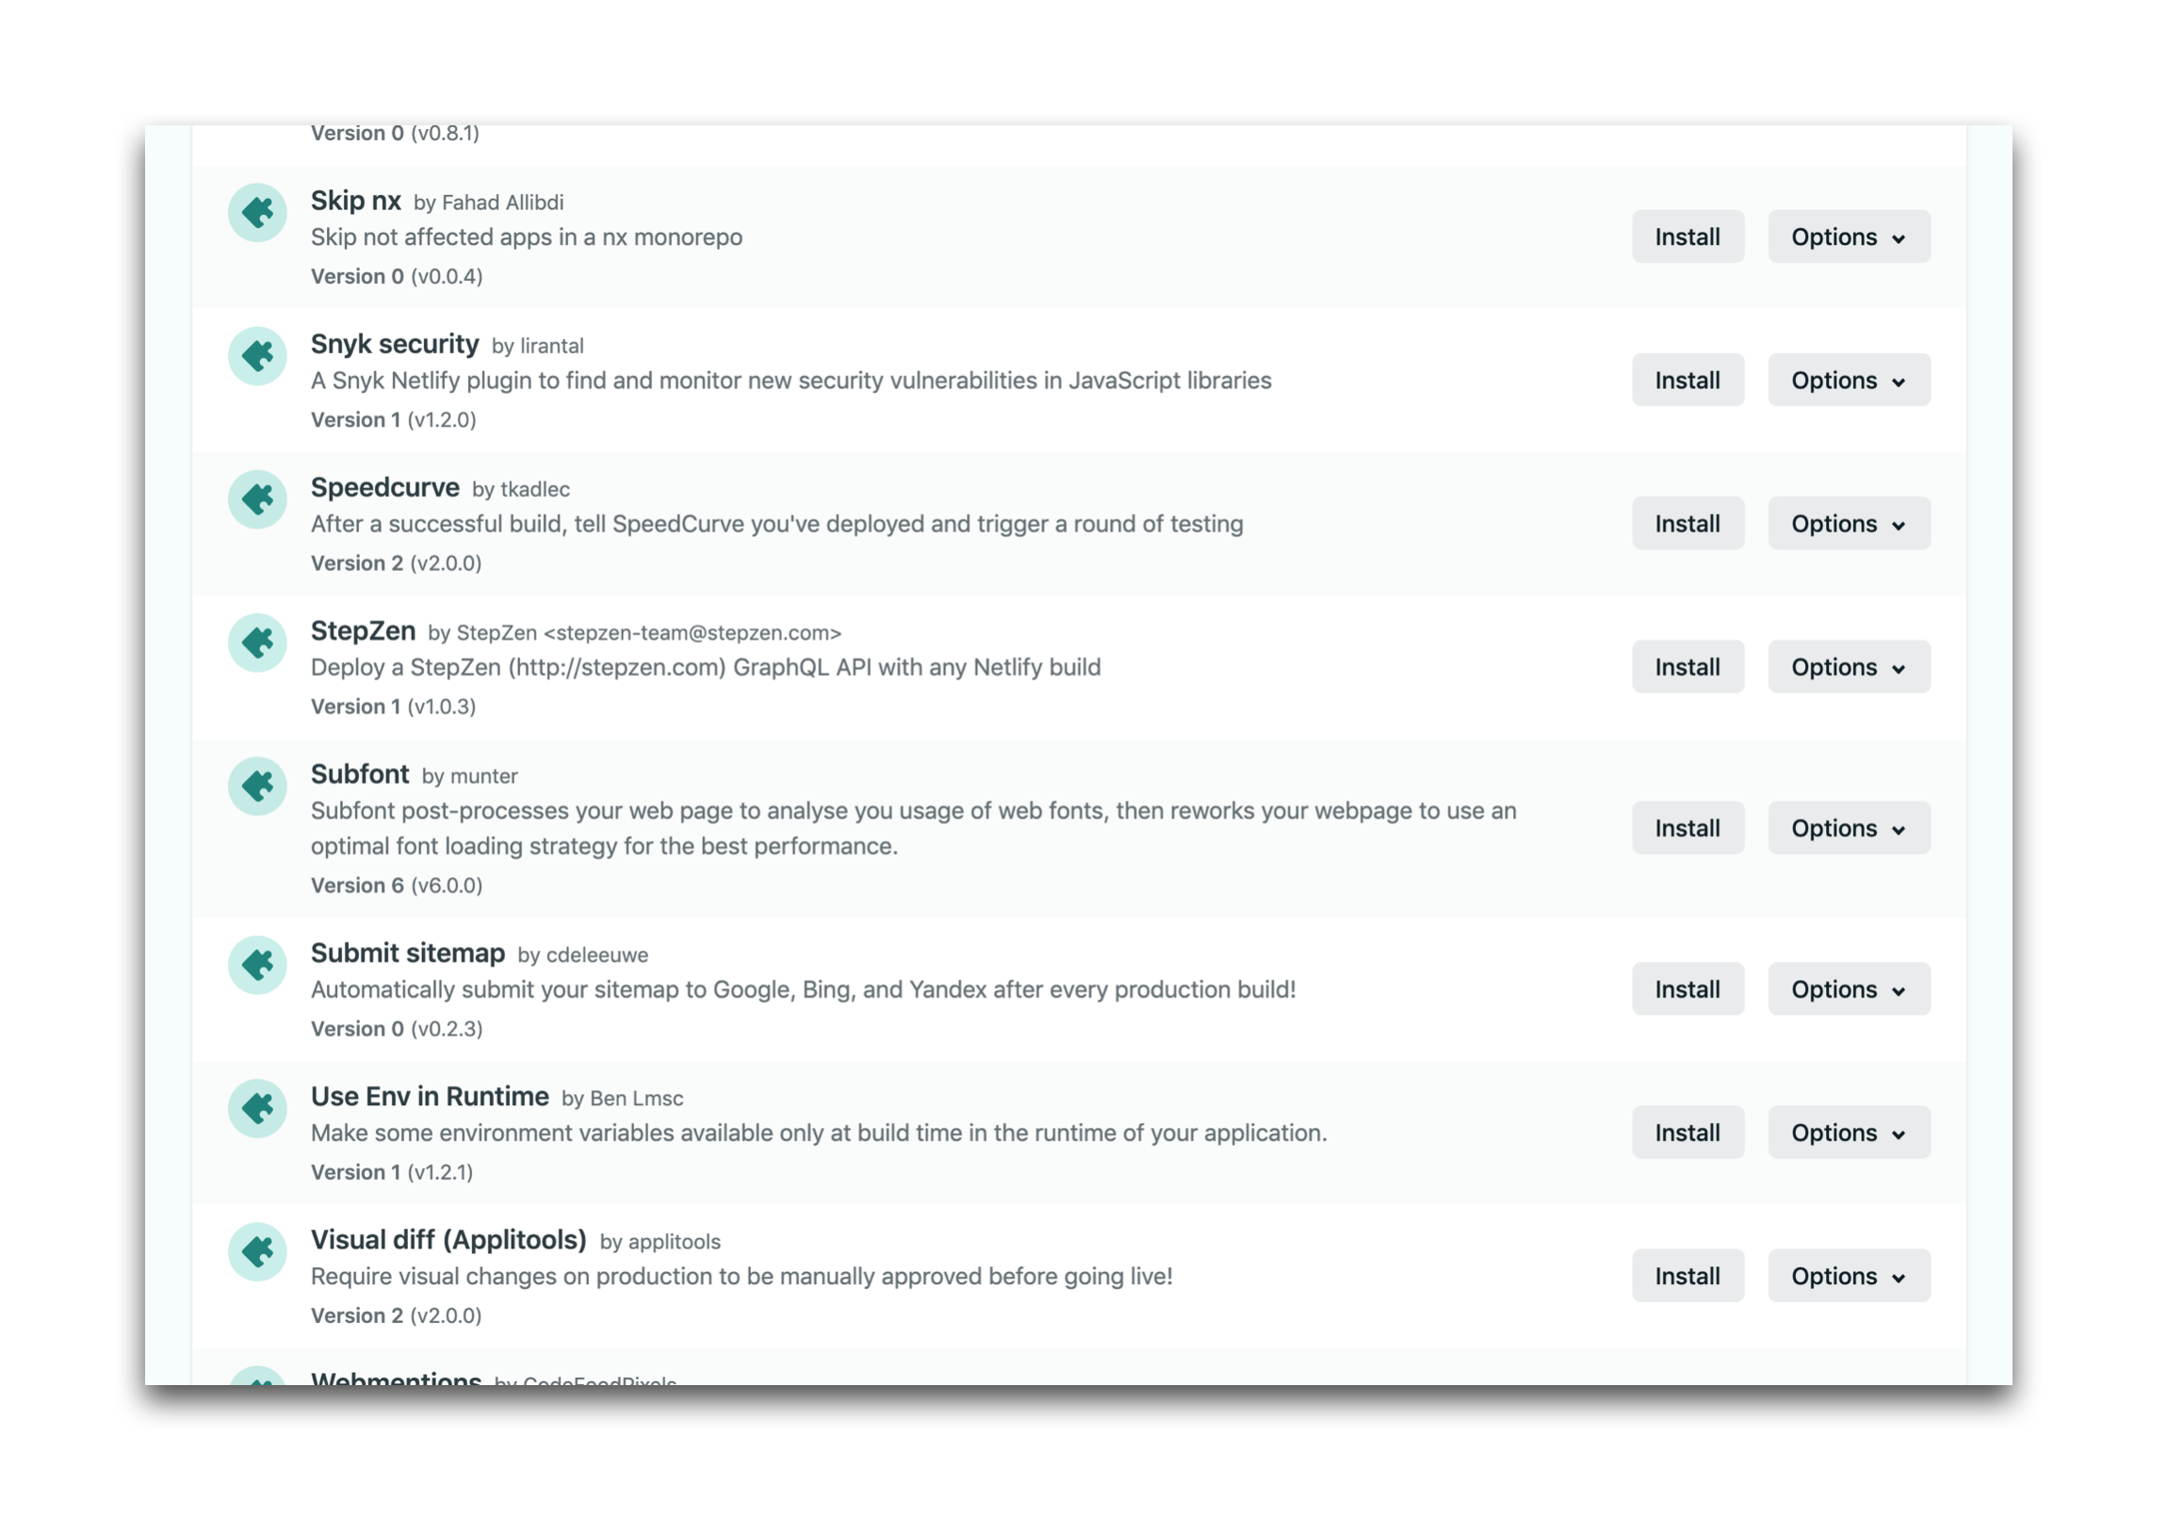Install the Subfont plugin
Image resolution: width=2184 pixels, height=1517 pixels.
coord(1687,829)
